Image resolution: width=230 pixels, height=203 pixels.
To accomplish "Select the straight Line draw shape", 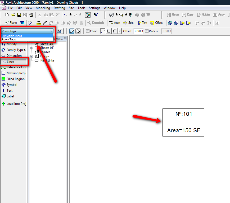I will pos(103,31).
